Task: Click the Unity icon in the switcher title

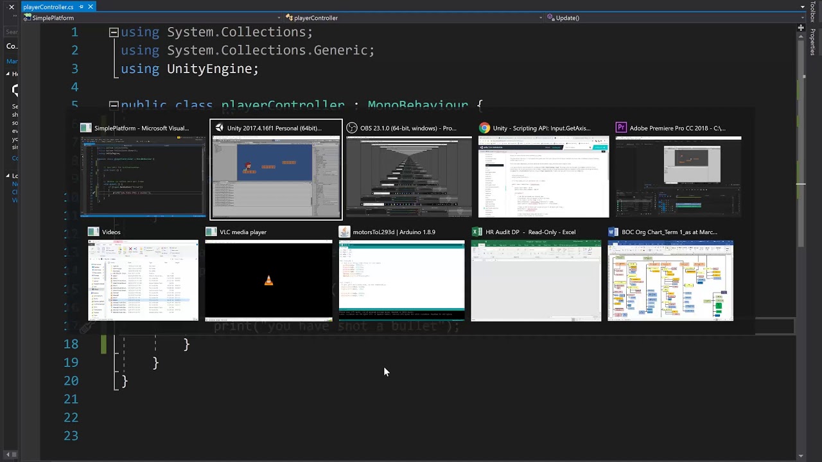Action: point(219,128)
